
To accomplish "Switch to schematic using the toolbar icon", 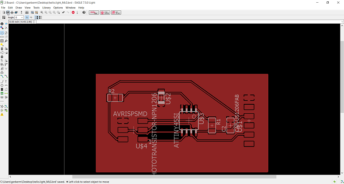I will [x=21, y=13].
